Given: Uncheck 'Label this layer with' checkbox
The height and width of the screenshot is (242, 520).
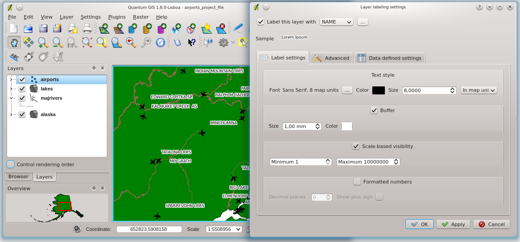Looking at the screenshot, I should [261, 22].
